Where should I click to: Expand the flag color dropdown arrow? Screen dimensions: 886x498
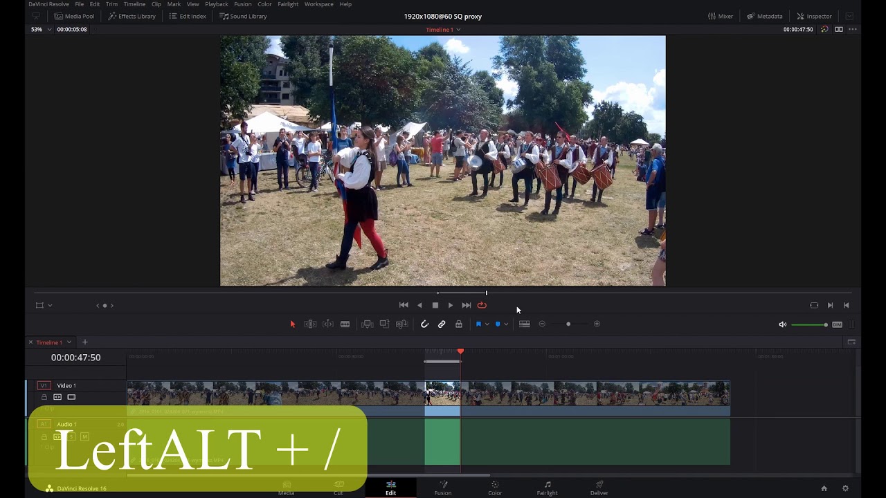tap(487, 324)
